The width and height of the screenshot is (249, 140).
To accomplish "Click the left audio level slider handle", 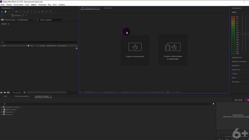I will click(x=242, y=34).
